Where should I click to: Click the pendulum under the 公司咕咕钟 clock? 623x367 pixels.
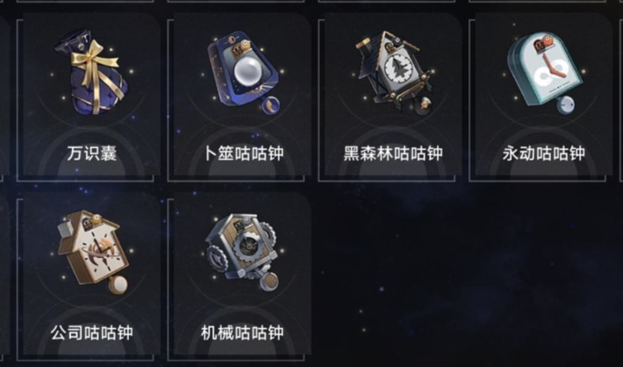point(118,284)
